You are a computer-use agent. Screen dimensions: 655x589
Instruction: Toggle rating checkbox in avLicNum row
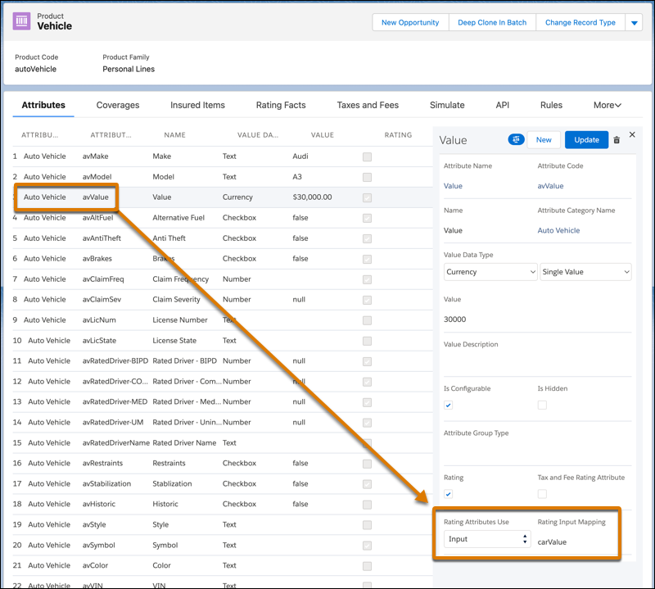(x=367, y=320)
